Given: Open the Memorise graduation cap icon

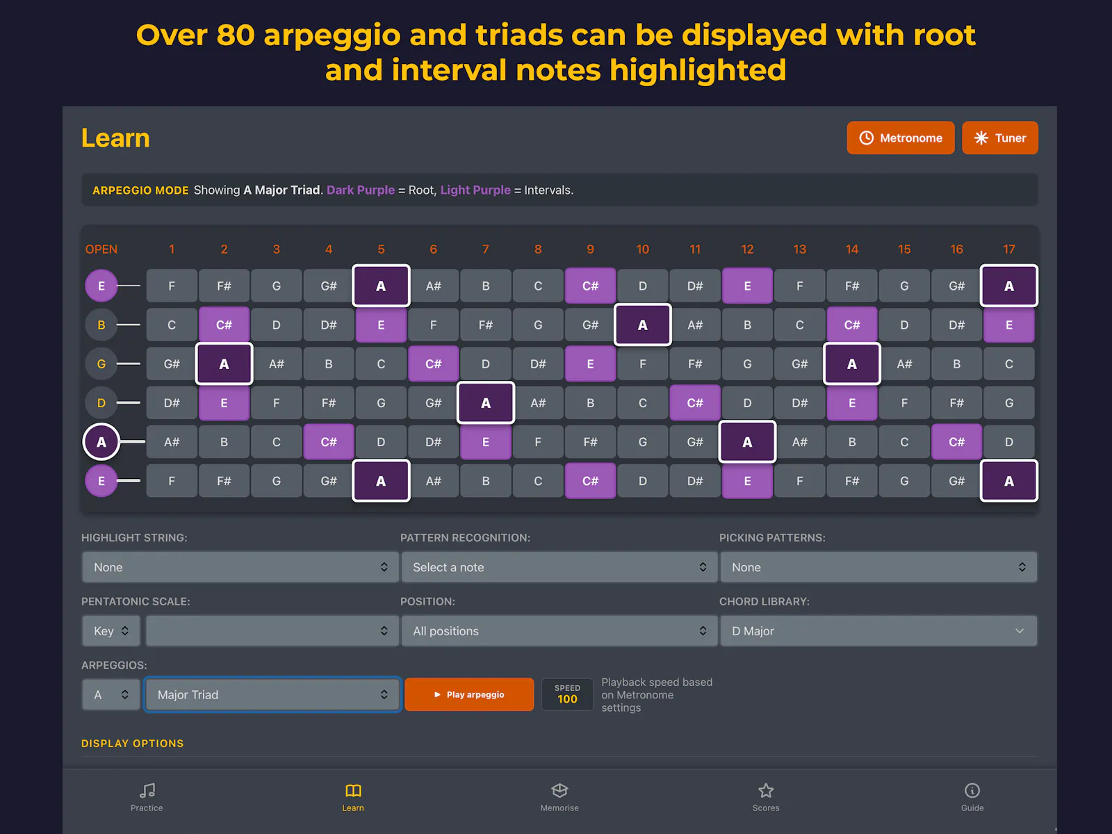Looking at the screenshot, I should (x=559, y=790).
